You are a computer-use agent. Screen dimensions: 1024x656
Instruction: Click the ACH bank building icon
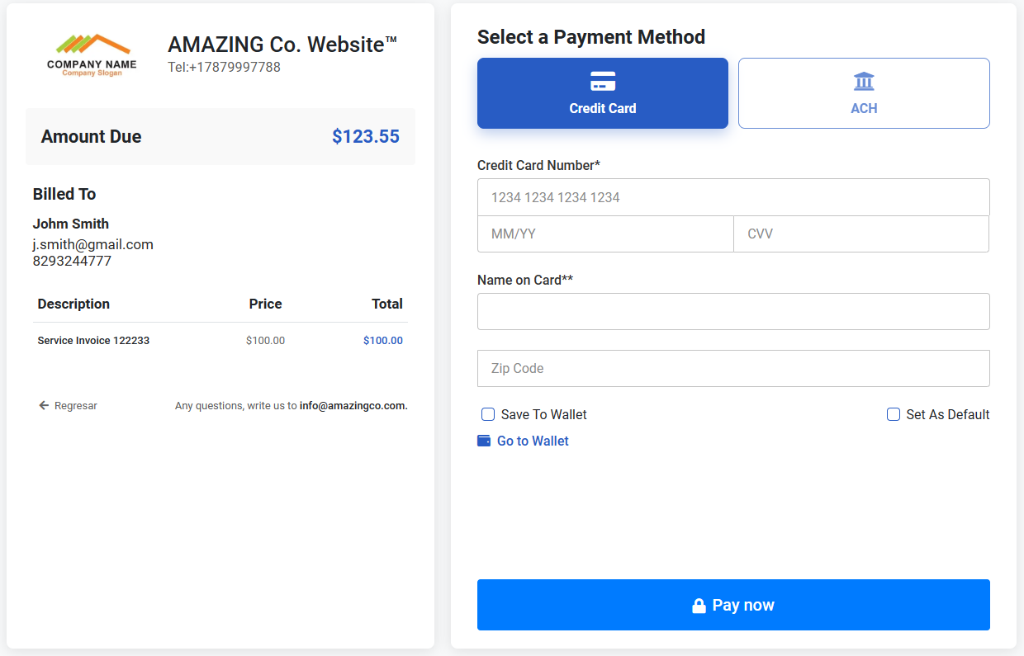[x=864, y=82]
